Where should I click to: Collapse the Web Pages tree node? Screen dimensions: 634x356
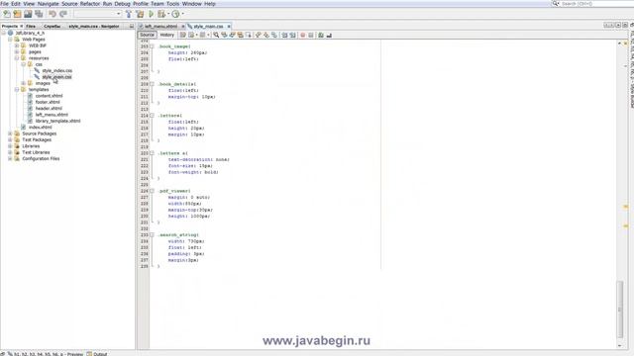click(x=10, y=40)
